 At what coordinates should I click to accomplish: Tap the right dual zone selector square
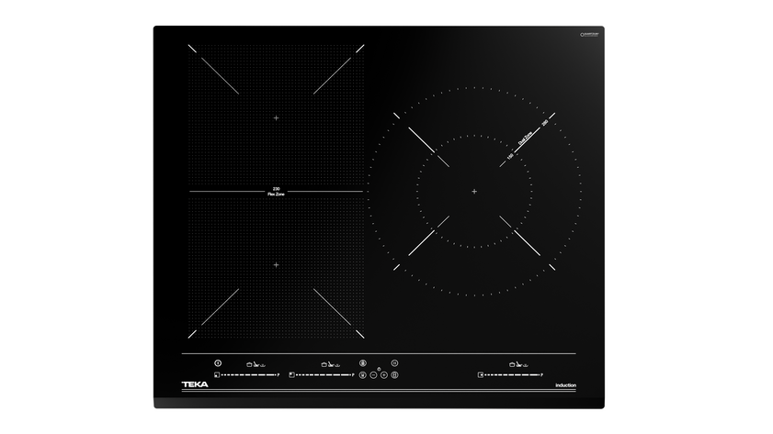pyautogui.click(x=481, y=375)
